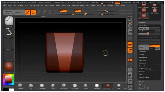Choose the MatCap Red Wax material in bottom shelf
The height and width of the screenshot is (92, 165).
coord(108,86)
